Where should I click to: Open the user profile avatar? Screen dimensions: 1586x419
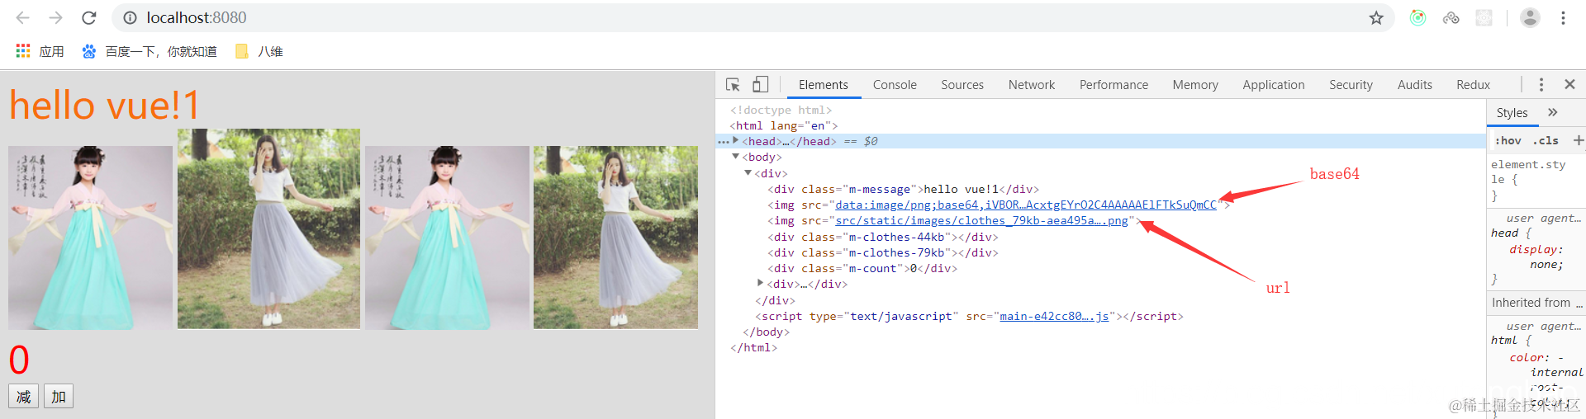pyautogui.click(x=1530, y=17)
